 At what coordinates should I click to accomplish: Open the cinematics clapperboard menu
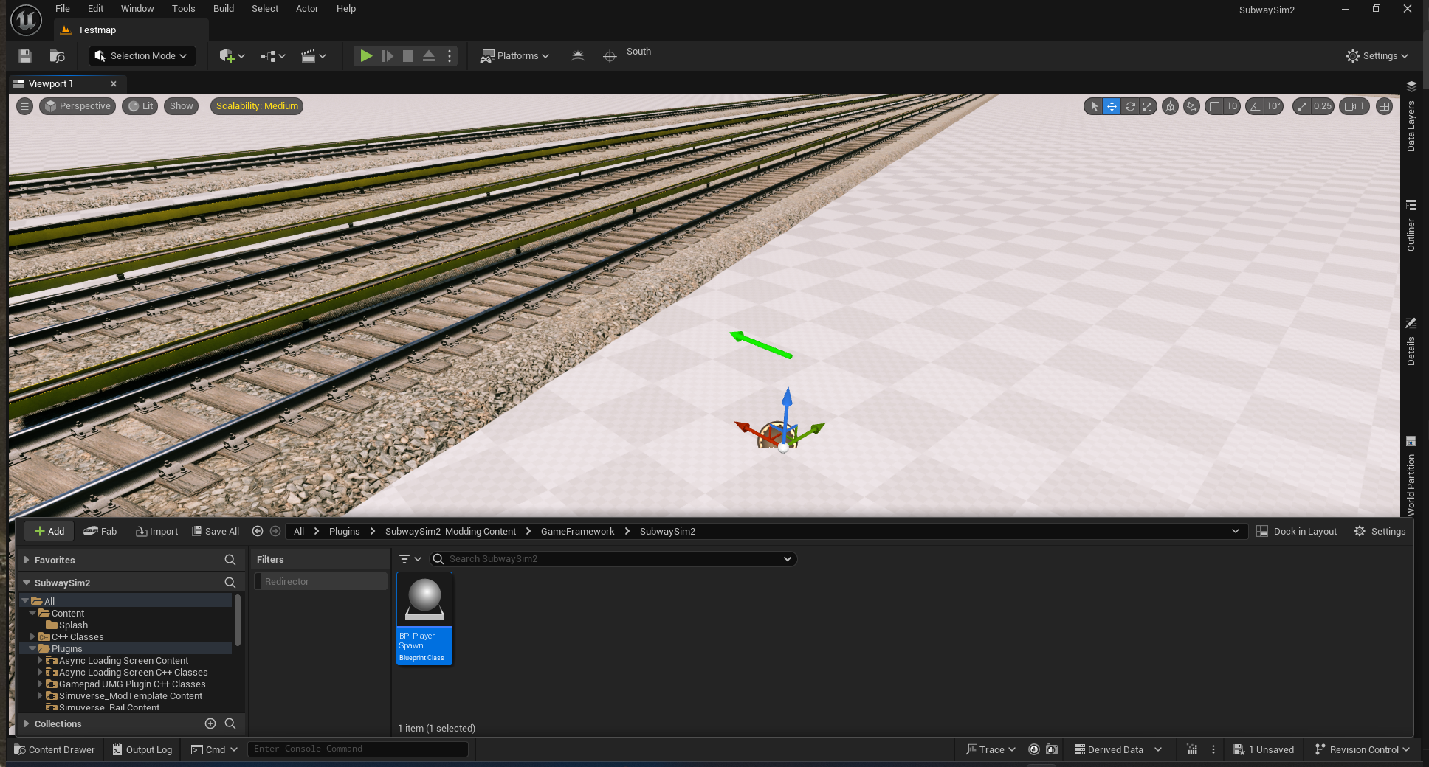click(x=313, y=56)
